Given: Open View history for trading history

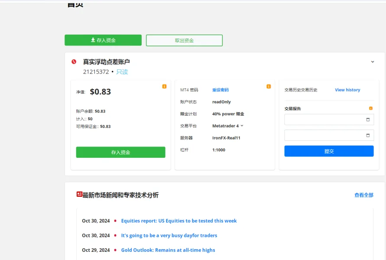Looking at the screenshot, I should pyautogui.click(x=347, y=90).
